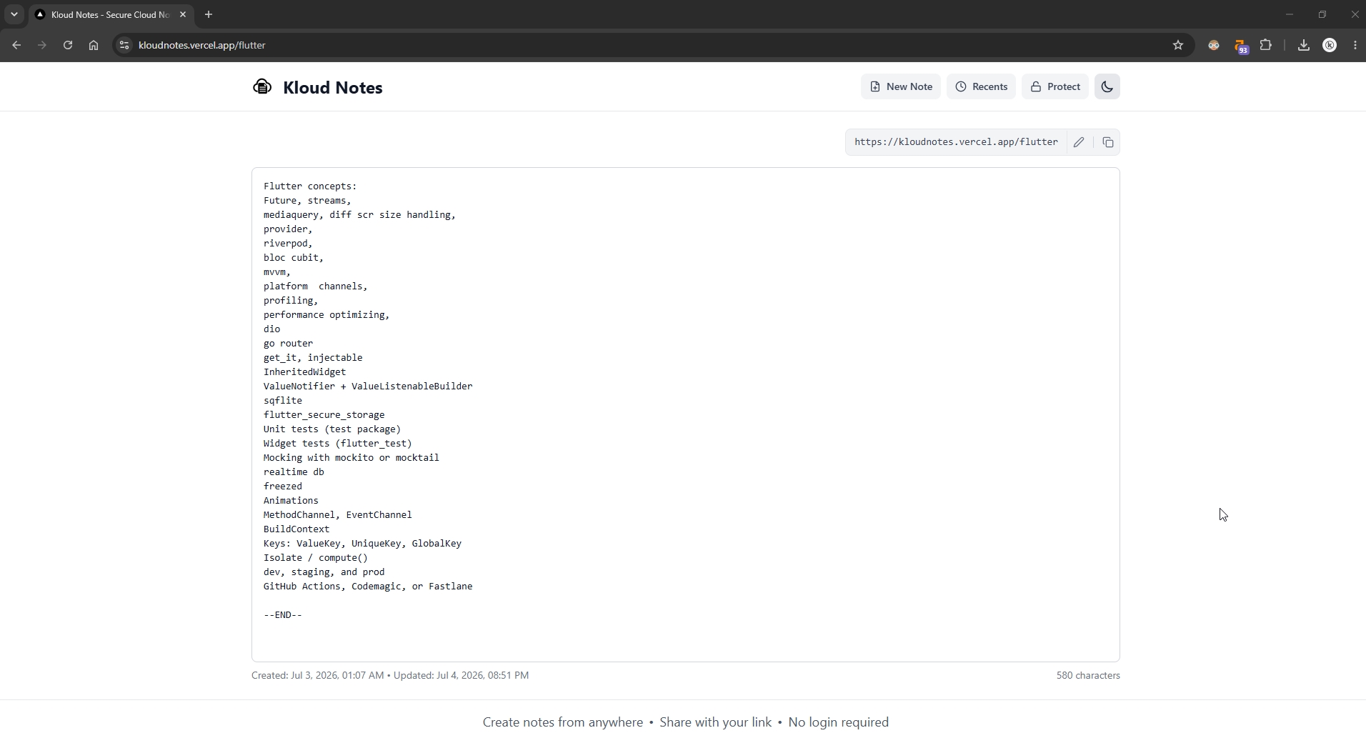Open a new browser tab

coord(209,14)
